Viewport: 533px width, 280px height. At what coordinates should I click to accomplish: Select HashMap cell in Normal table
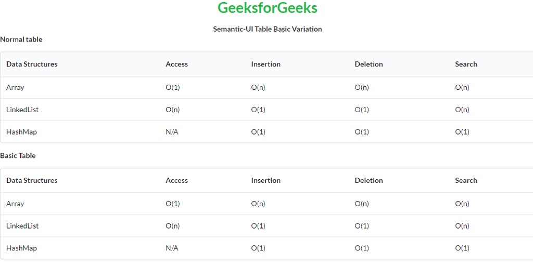[x=21, y=132]
